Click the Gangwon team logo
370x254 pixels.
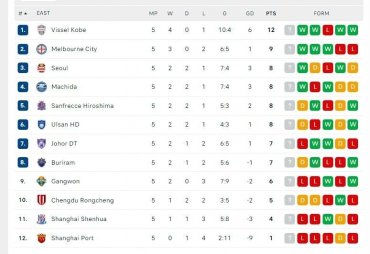pos(41,181)
